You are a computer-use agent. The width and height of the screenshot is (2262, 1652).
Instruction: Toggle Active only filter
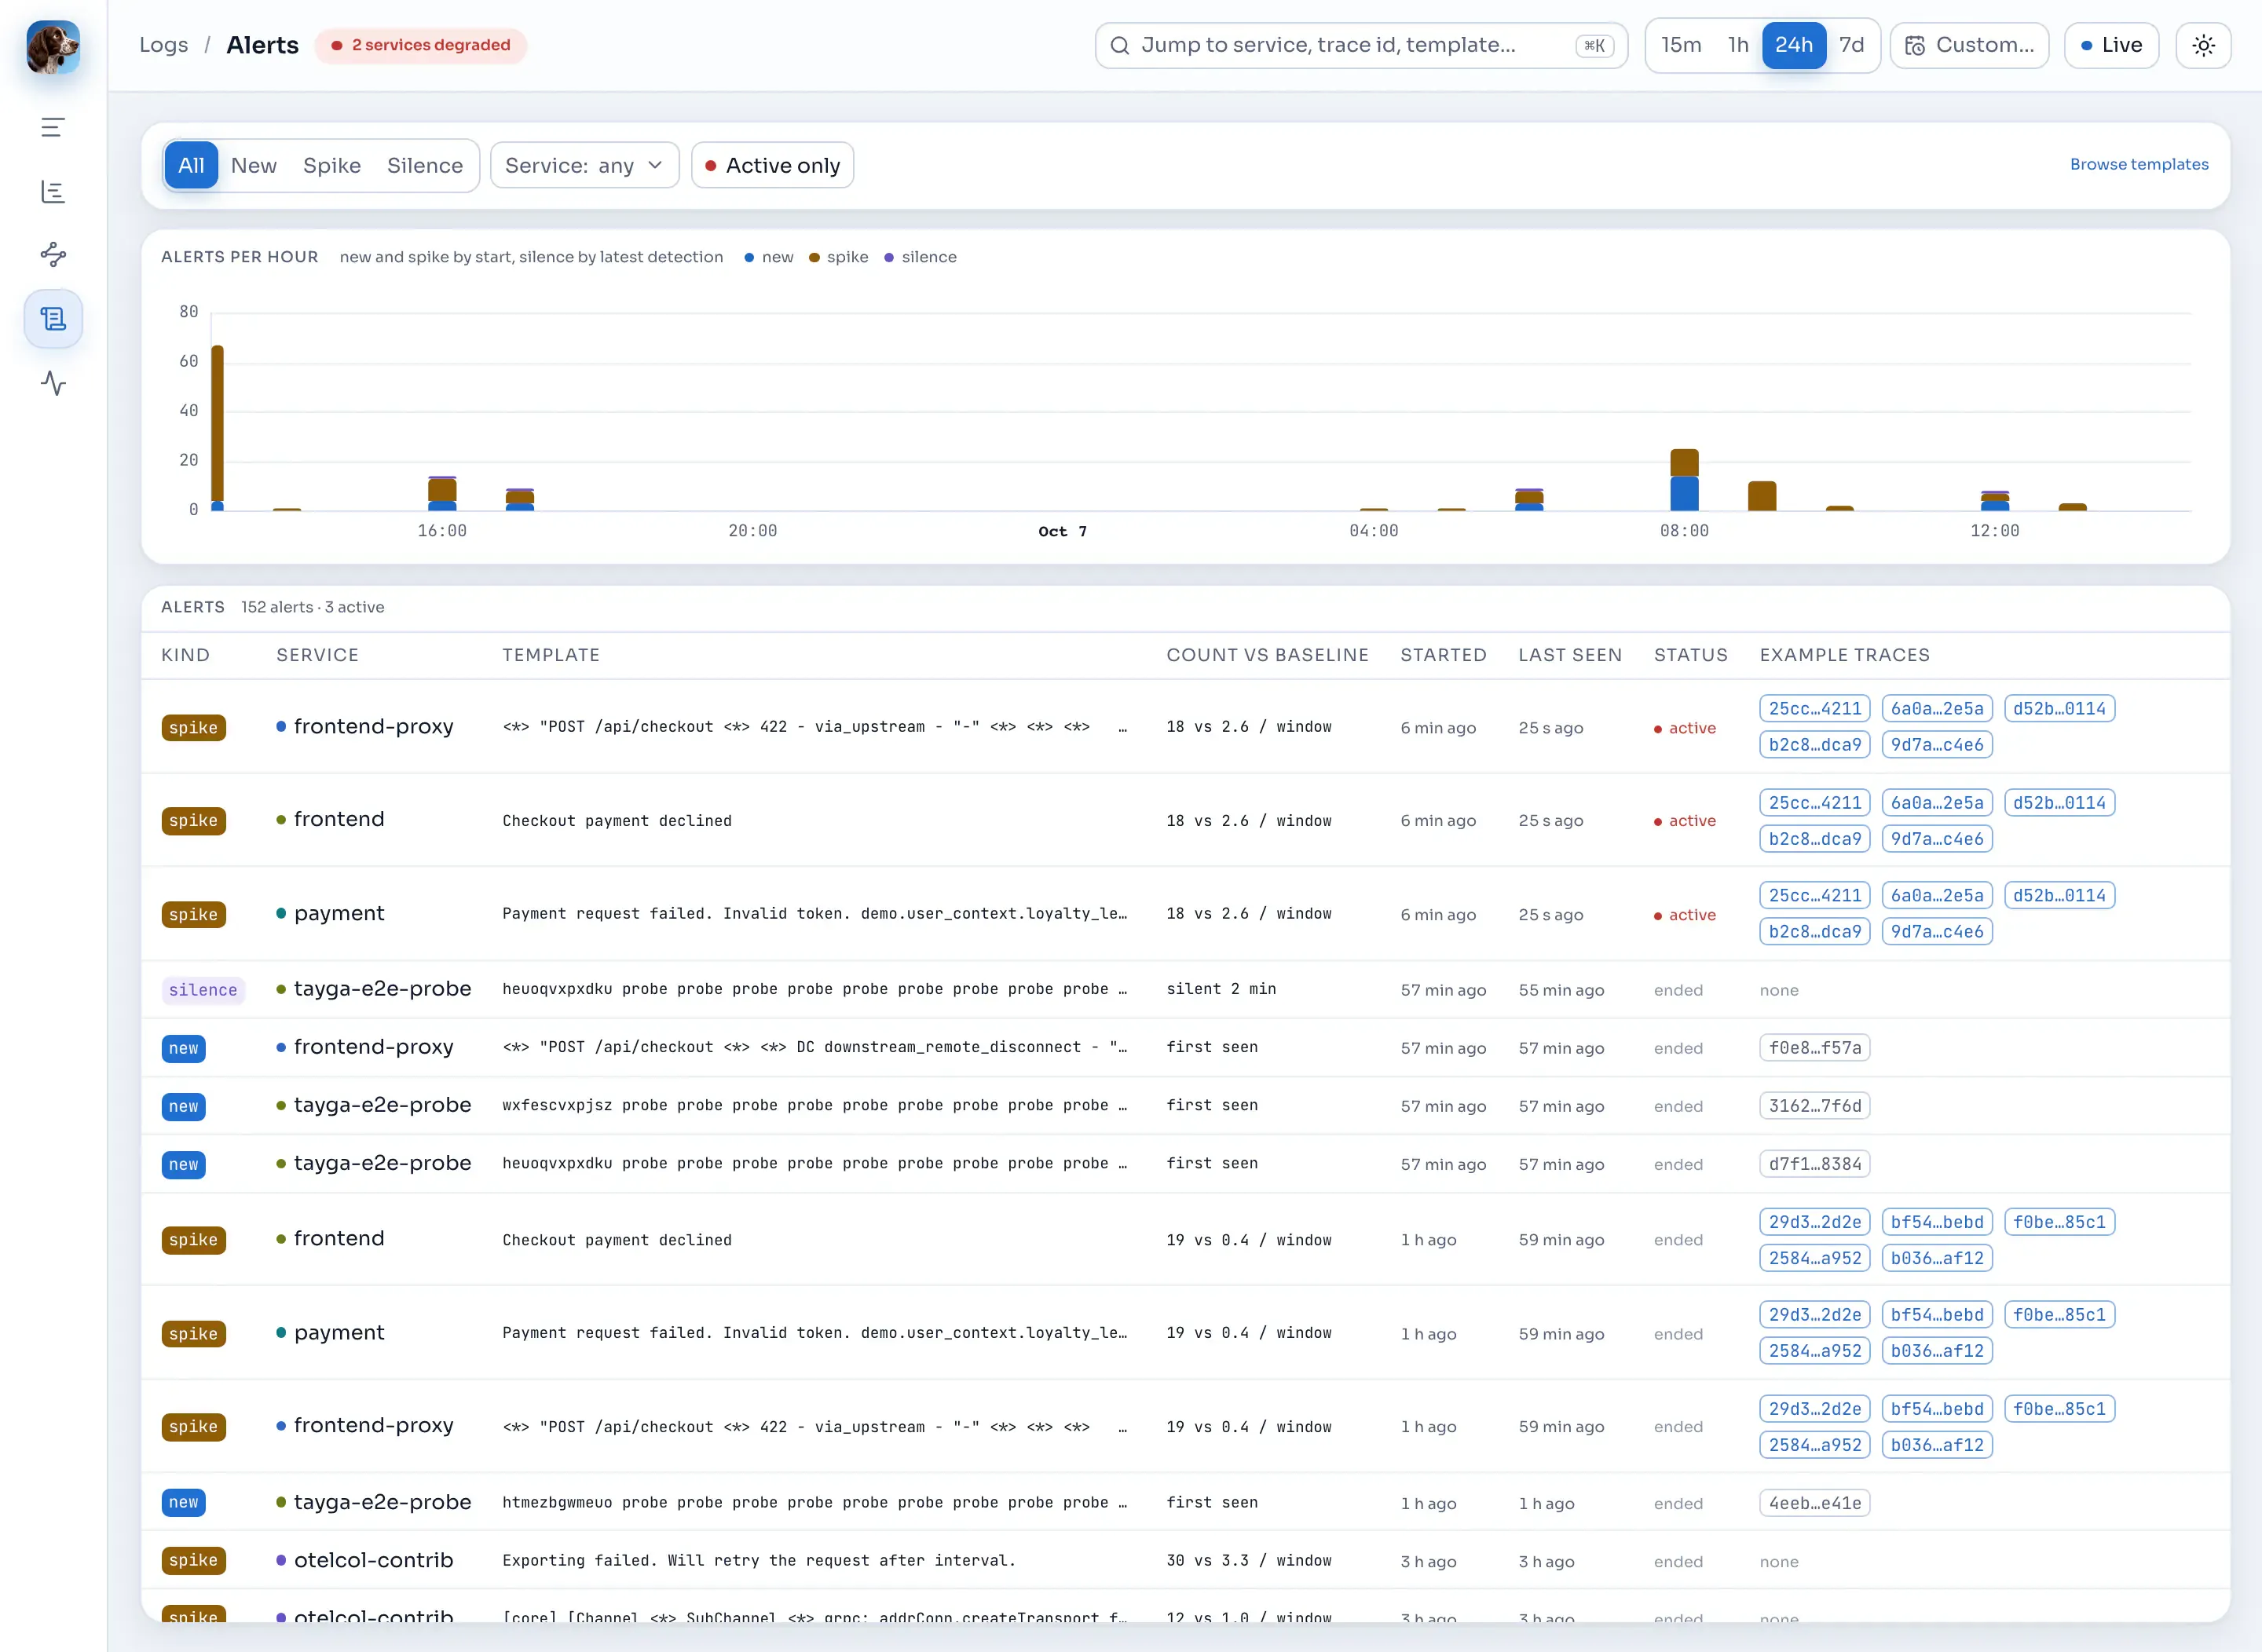(x=772, y=165)
